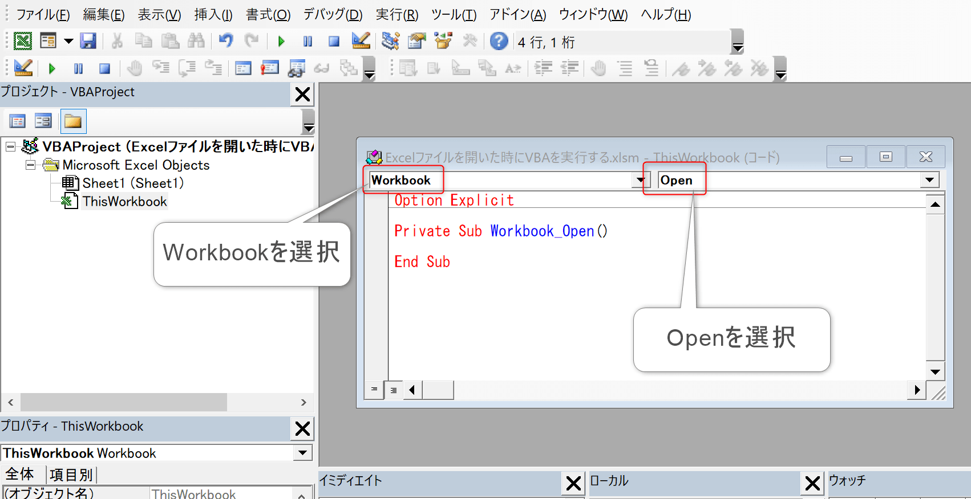Click the blue Help question mark icon

pyautogui.click(x=499, y=41)
